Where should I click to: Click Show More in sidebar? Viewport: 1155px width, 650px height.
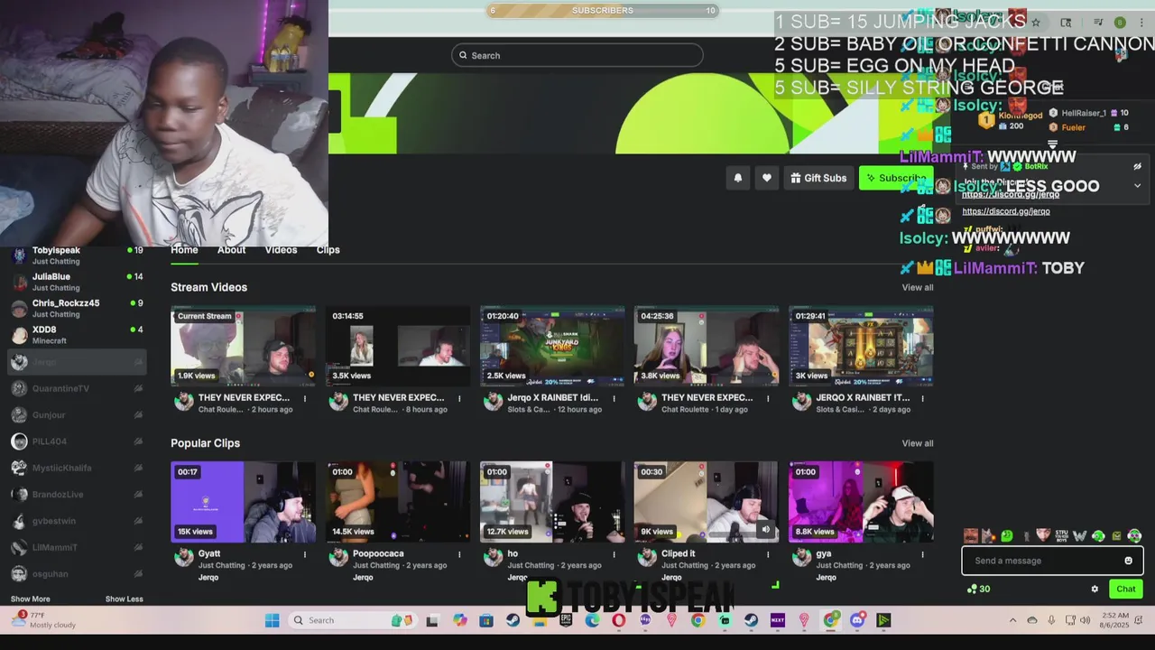tap(31, 599)
